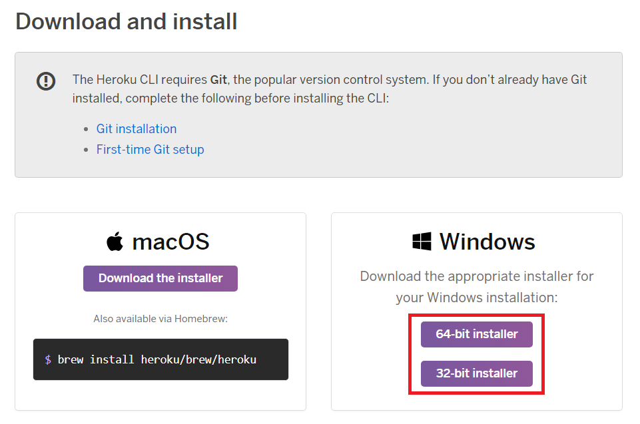Click the Download and install heading
640x424 pixels.
pyautogui.click(x=126, y=21)
